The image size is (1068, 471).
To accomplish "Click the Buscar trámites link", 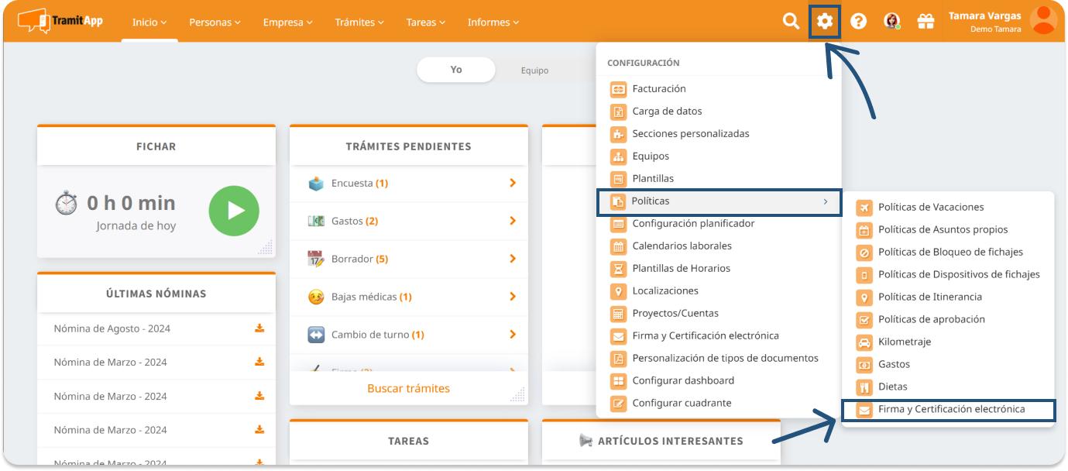I will tap(408, 388).
